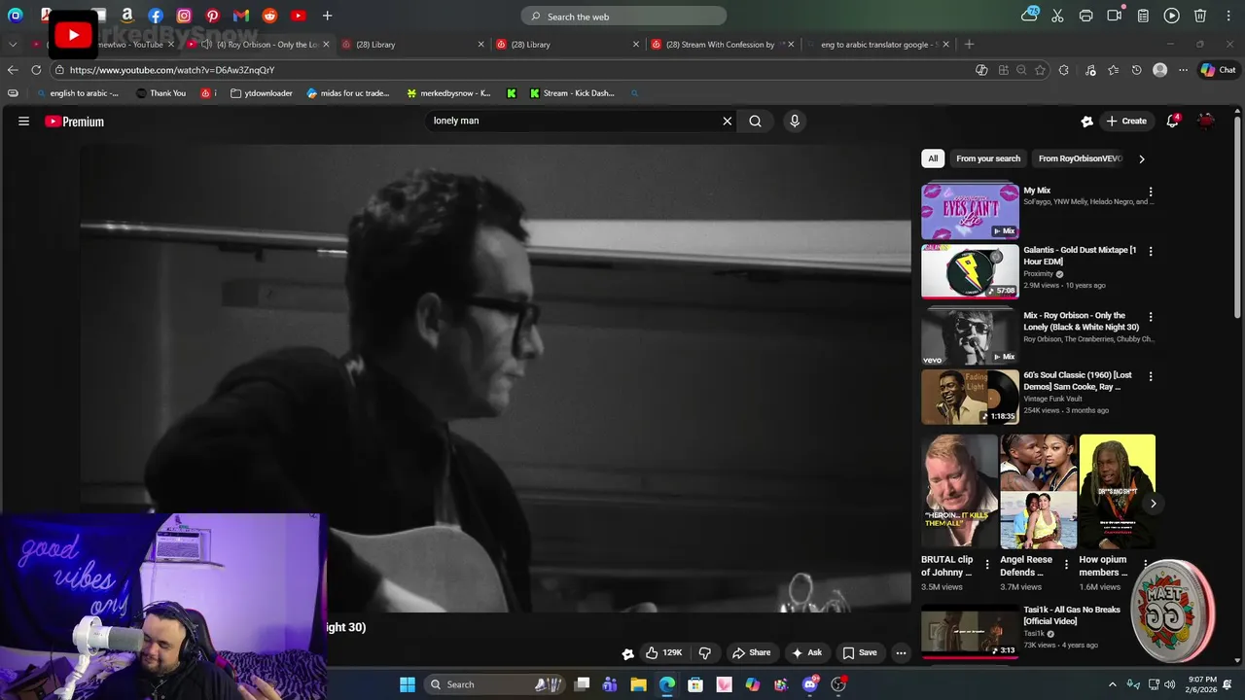Open browser profile avatar

(x=1159, y=70)
